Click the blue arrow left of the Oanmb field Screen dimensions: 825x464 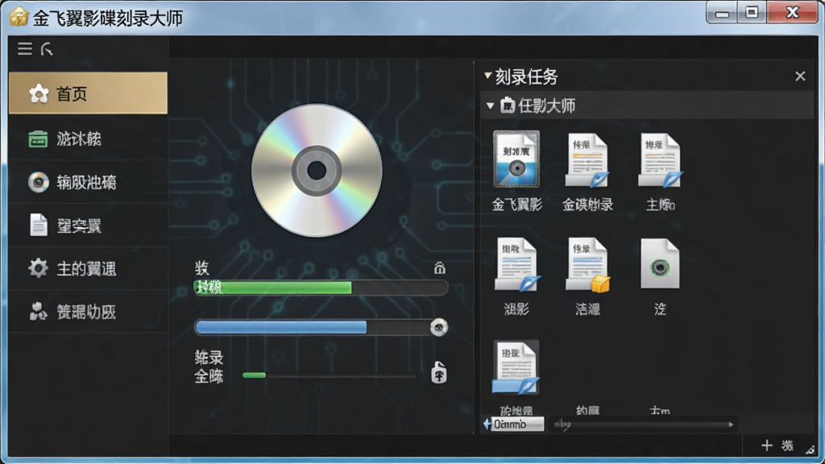point(487,424)
